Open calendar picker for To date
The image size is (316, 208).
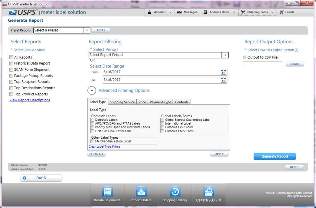point(223,80)
